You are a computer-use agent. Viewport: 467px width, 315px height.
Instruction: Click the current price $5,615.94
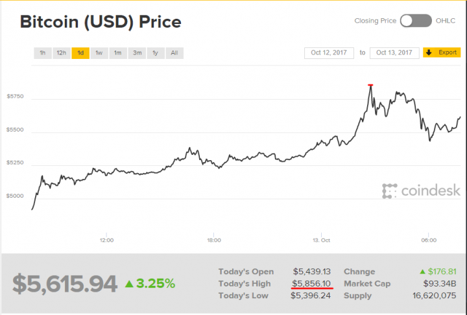pos(66,283)
